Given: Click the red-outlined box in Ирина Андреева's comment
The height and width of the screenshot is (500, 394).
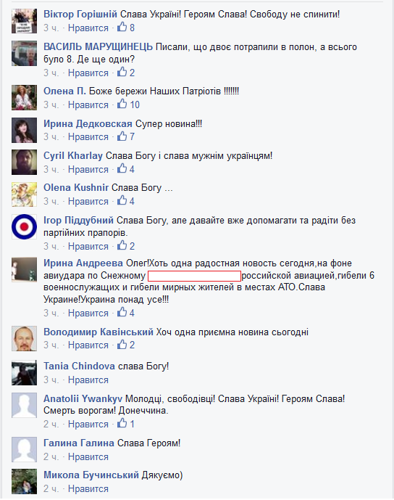Looking at the screenshot, I should [194, 276].
